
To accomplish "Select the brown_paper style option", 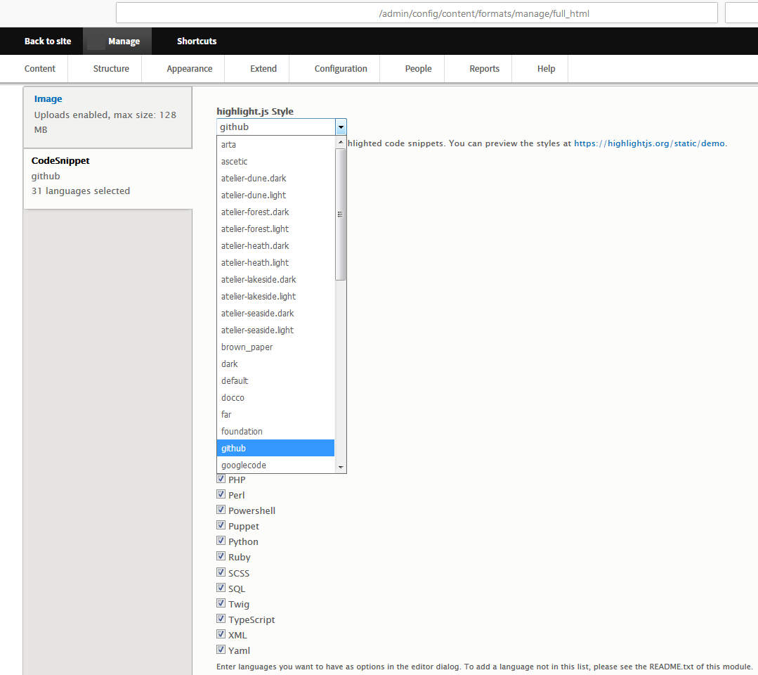I will (x=275, y=347).
